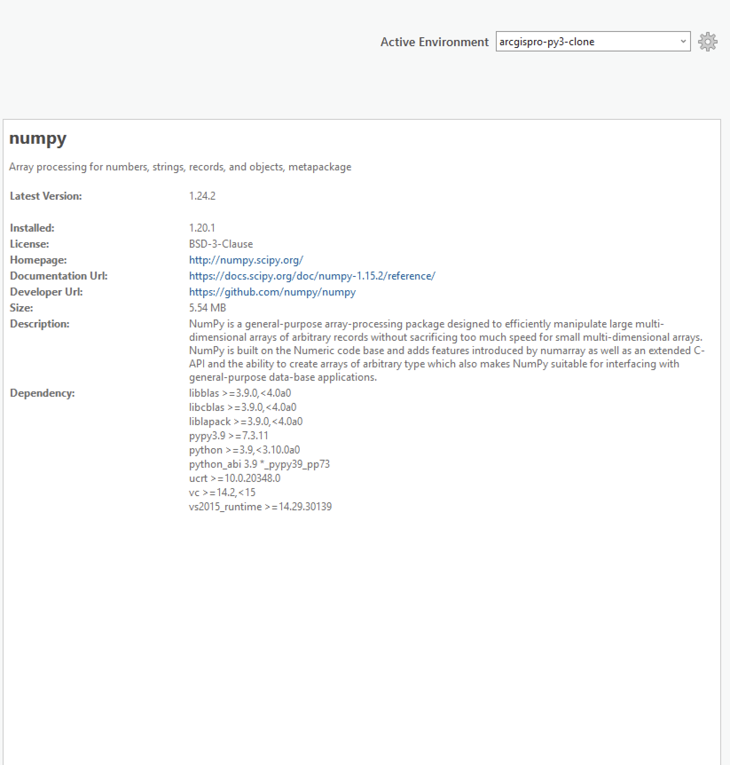
Task: Open the numpy.scipy.org homepage link
Action: pos(246,260)
